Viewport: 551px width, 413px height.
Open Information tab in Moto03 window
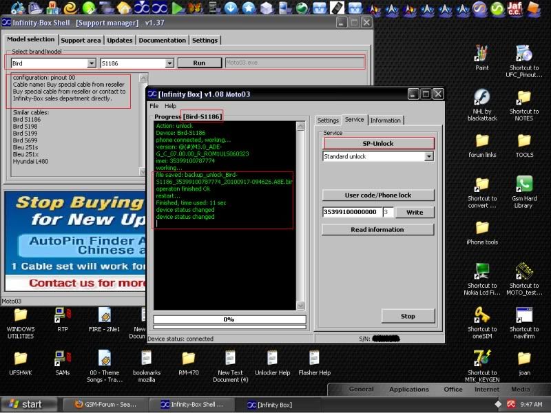(x=386, y=120)
